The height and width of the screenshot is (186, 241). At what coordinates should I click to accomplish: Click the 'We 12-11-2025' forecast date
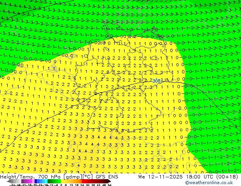tap(161, 177)
